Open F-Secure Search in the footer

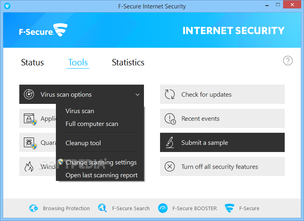point(124,208)
